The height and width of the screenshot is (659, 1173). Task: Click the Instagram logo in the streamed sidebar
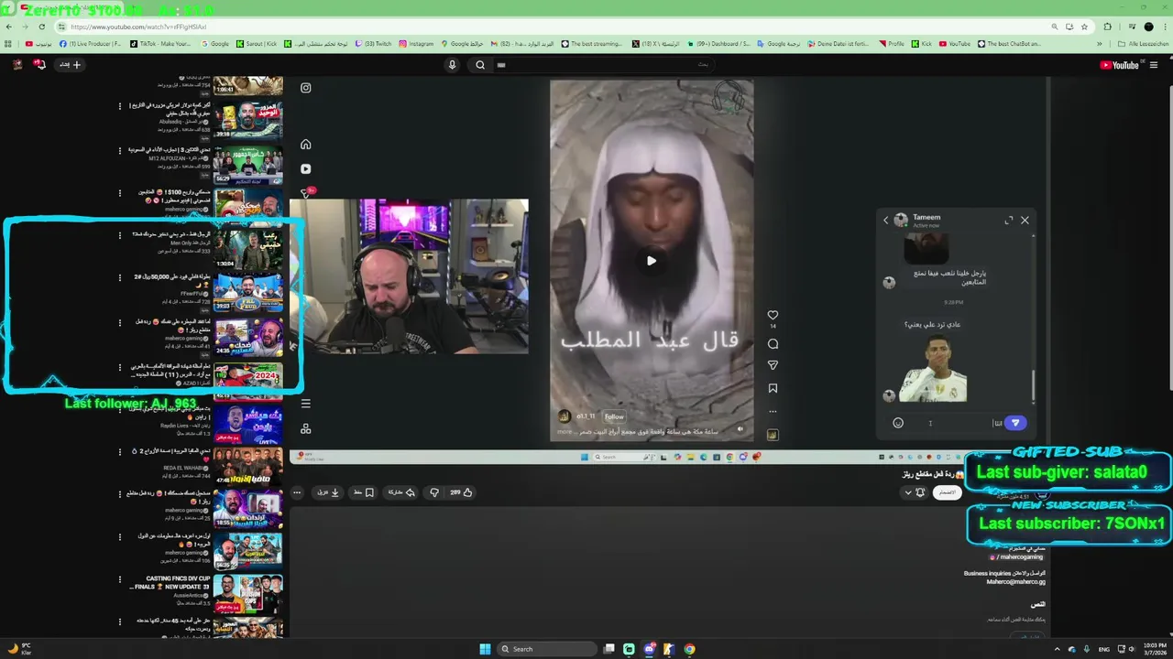(x=306, y=88)
